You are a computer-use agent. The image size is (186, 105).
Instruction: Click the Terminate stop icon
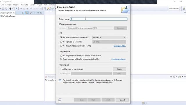(27, 8)
